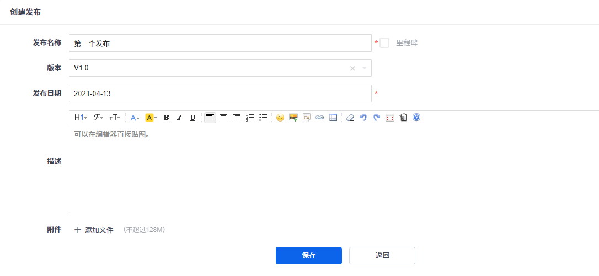Click 添加文件 to attach a file
This screenshot has height=276, width=599.
[x=94, y=230]
